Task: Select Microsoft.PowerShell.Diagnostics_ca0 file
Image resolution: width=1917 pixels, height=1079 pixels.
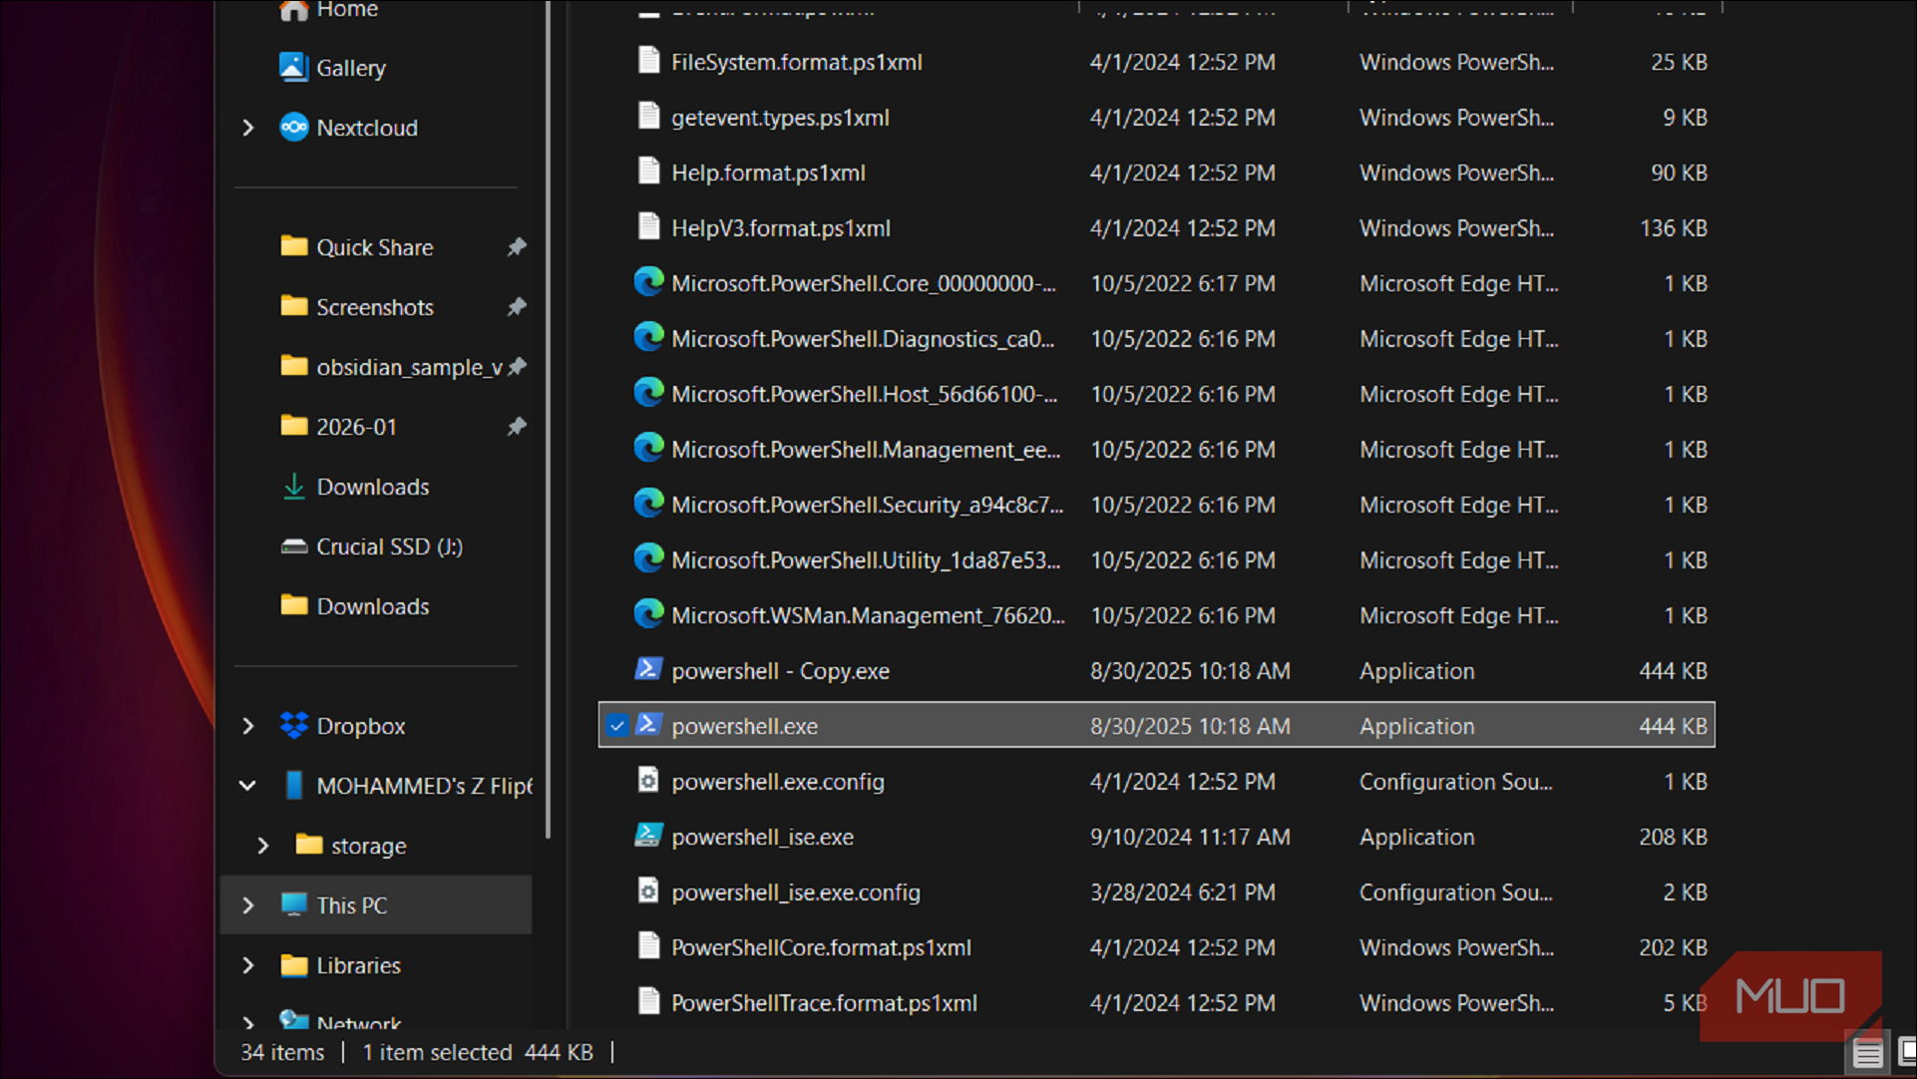Action: [1156, 338]
